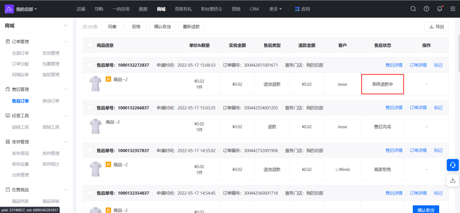The image size is (460, 213).
Task: Click the 库存管理 section icon
Action: tap(8, 142)
